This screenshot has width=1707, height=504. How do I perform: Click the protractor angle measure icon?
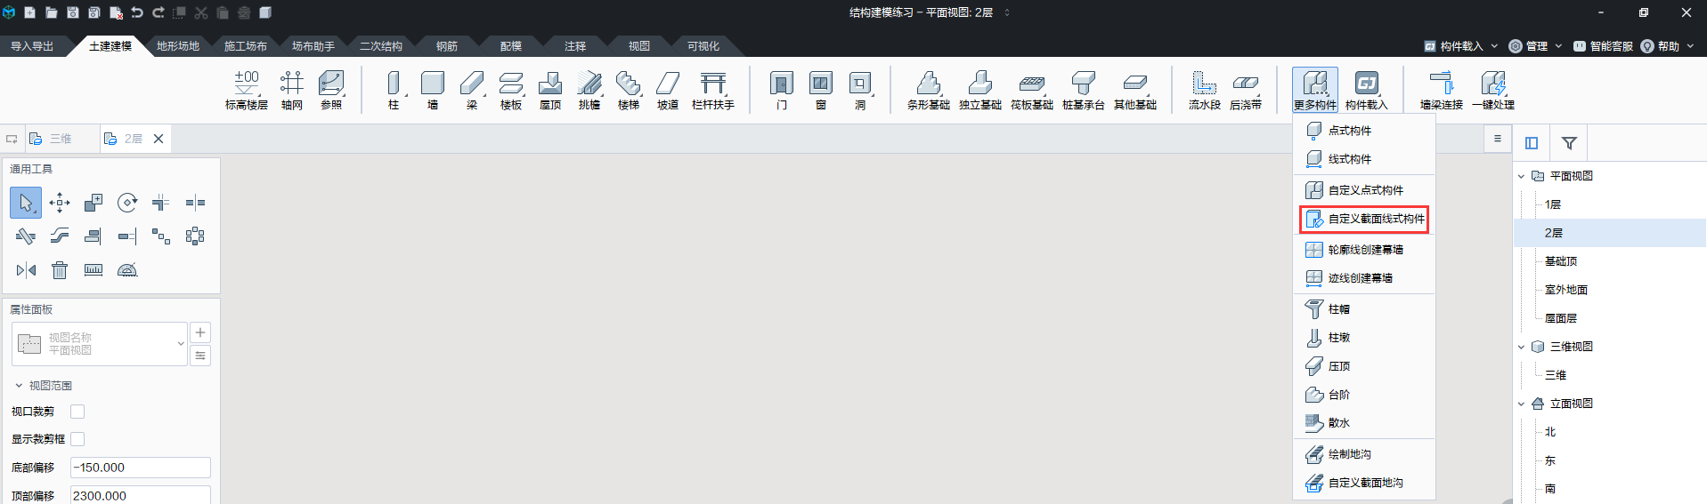[x=127, y=270]
